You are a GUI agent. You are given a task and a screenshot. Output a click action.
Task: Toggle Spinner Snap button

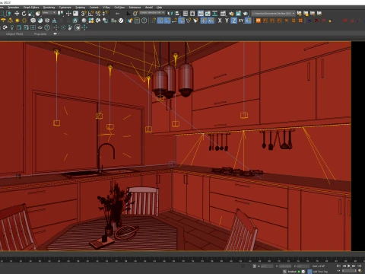pos(105,14)
